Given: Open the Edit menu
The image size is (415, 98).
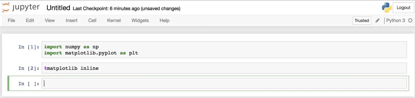Looking at the screenshot, I should click(30, 20).
